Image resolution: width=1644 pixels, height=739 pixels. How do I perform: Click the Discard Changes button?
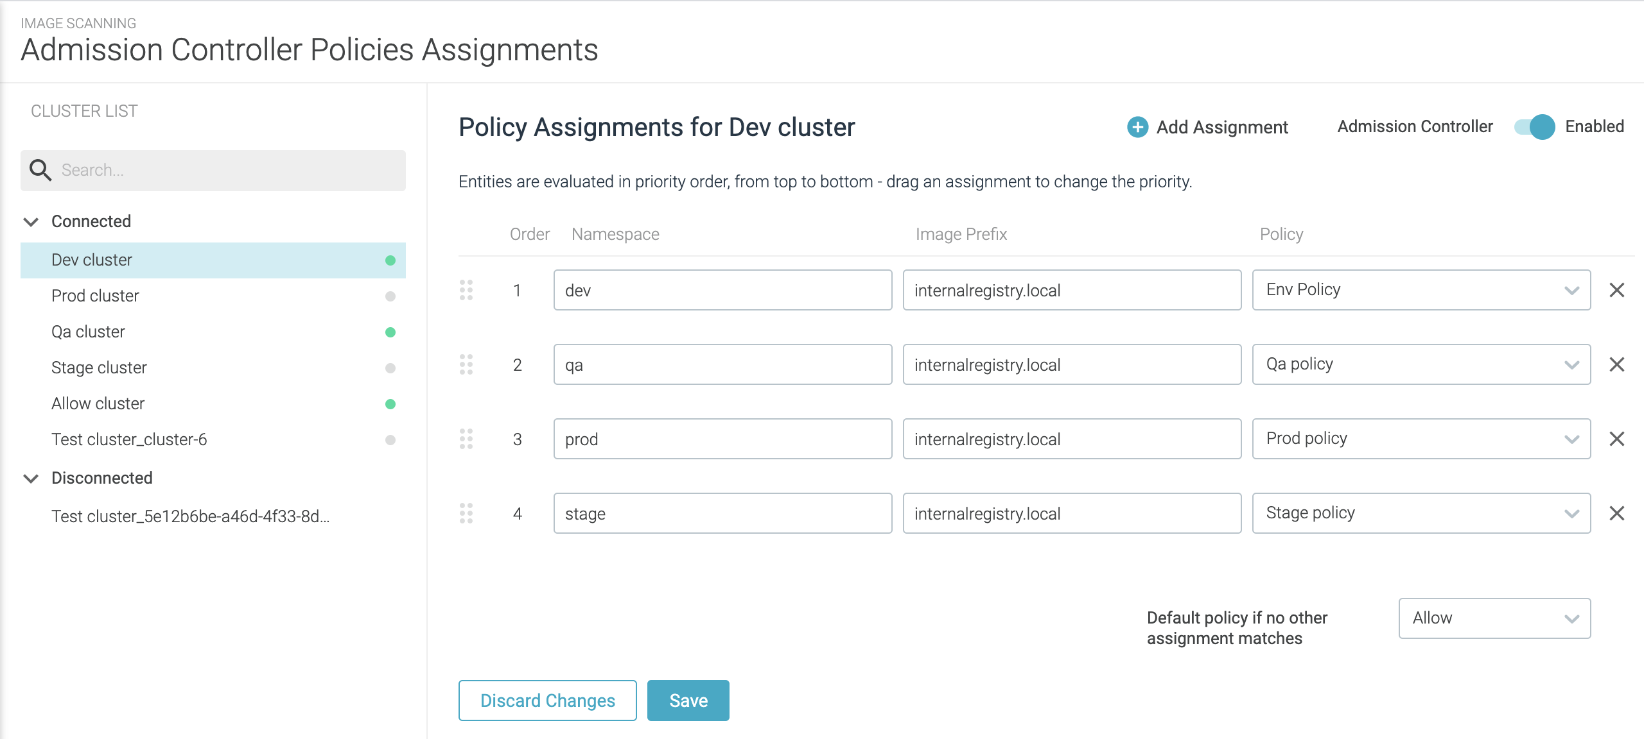547,701
